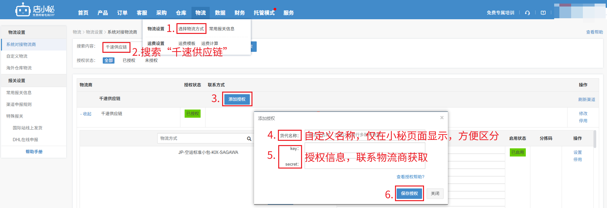
Task: Click the 修改 link for the authorization
Action: (x=583, y=113)
